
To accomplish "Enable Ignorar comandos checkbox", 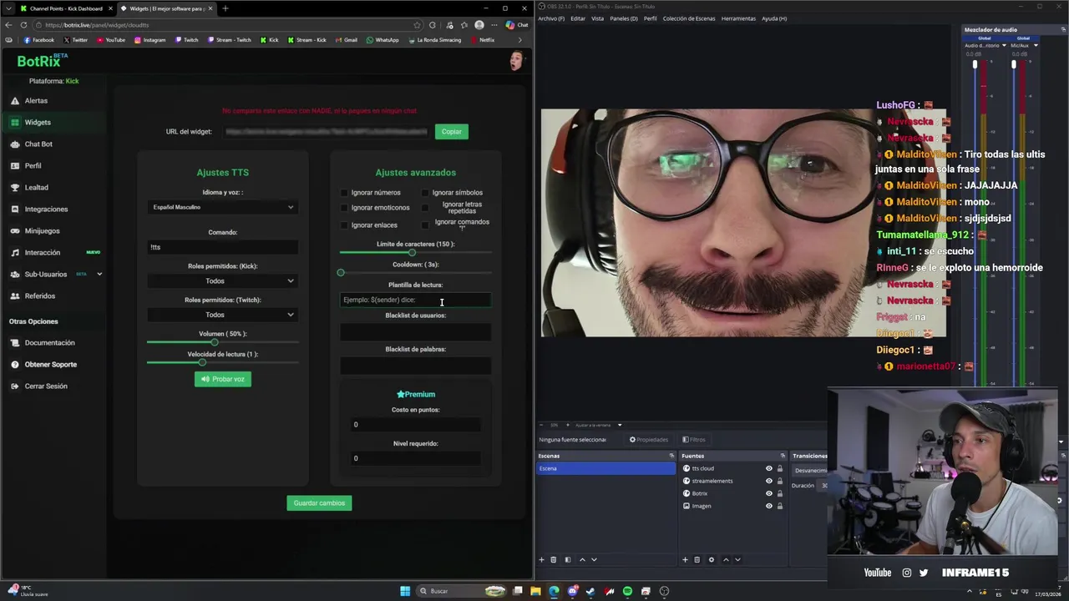I will pos(425,225).
